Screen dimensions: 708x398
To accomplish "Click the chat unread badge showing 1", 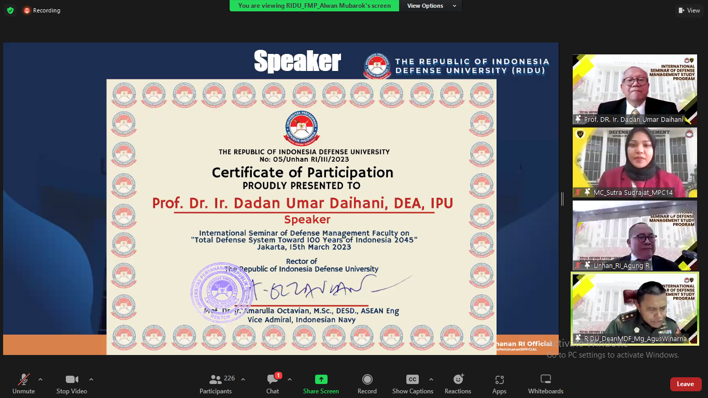I will point(278,375).
